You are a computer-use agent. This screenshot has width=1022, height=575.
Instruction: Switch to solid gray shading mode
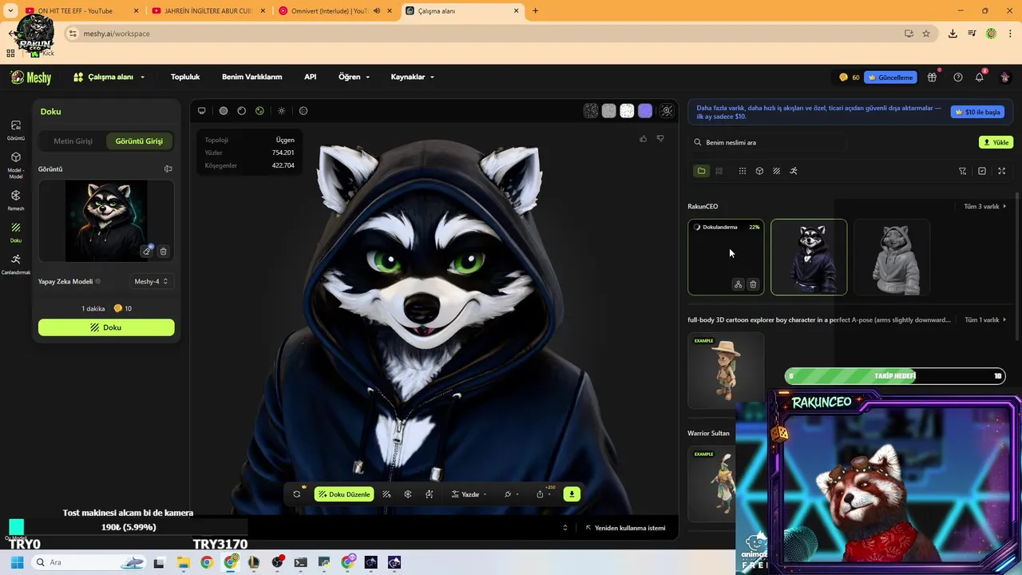tap(224, 111)
